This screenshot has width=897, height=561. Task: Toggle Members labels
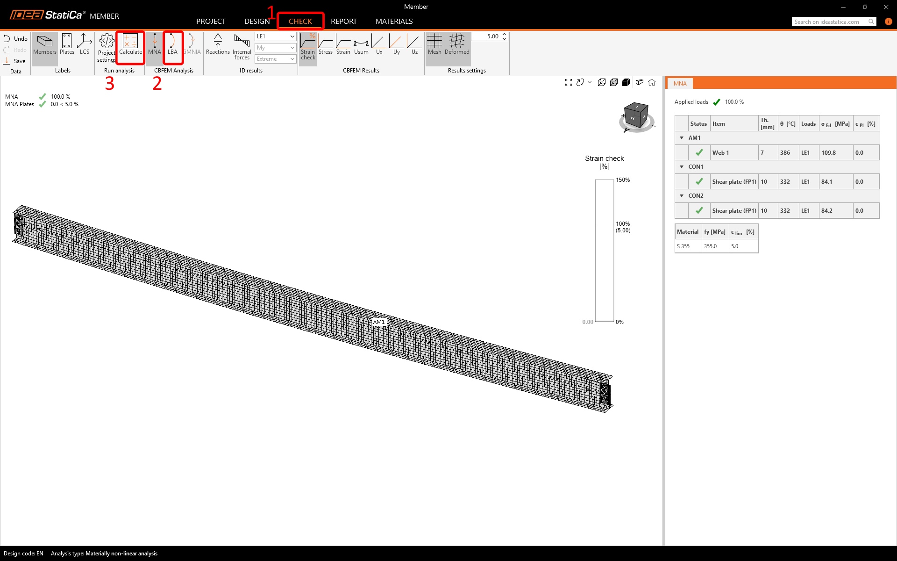pos(45,45)
